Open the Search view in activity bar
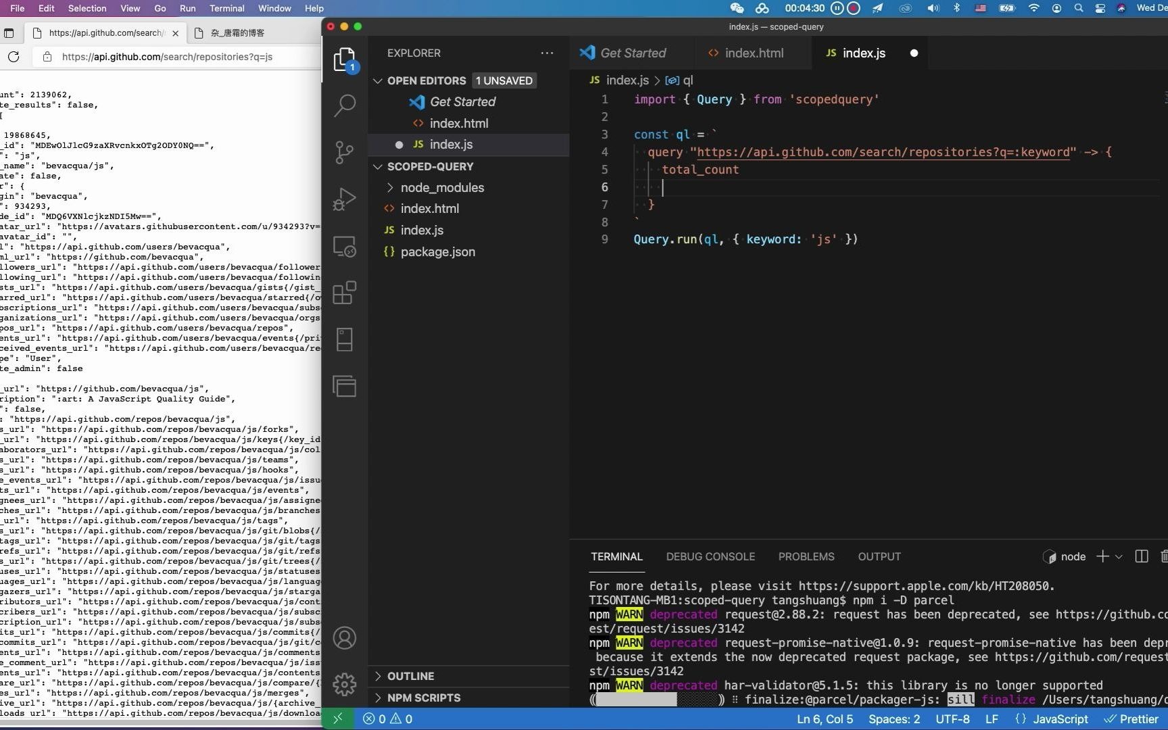 point(345,105)
